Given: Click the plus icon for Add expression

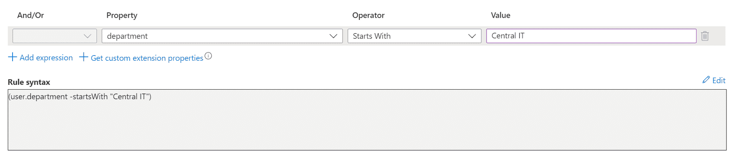Looking at the screenshot, I should [13, 57].
